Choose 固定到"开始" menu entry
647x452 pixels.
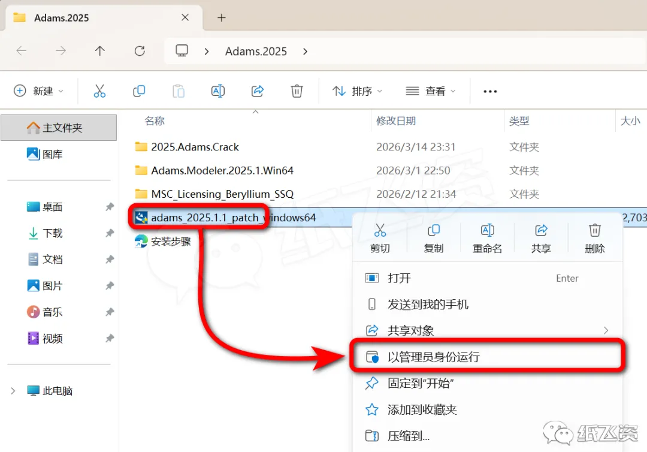click(488, 383)
